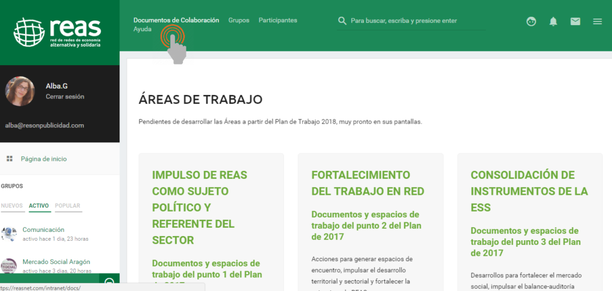Click Alba.G's profile photo

click(20, 91)
